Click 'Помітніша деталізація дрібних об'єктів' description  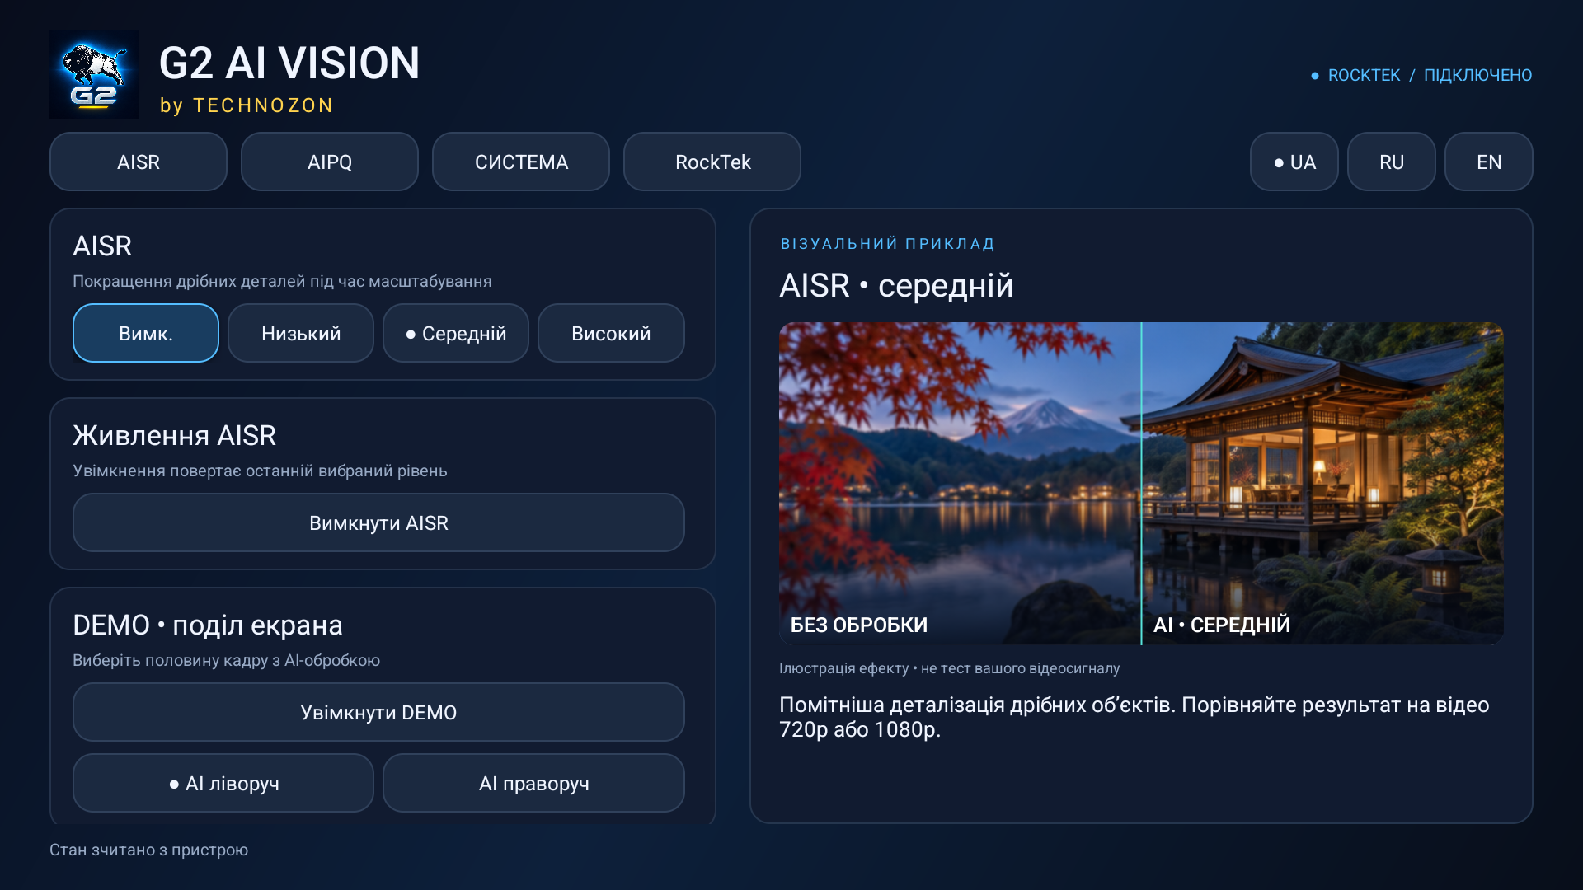1134,717
